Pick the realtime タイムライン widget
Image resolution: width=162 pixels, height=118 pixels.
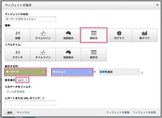pyautogui.click(x=43, y=54)
